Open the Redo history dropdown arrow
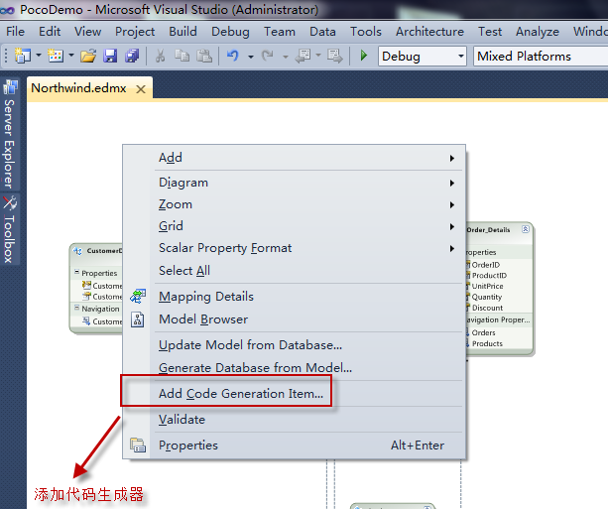Image resolution: width=608 pixels, height=509 pixels. pos(285,57)
